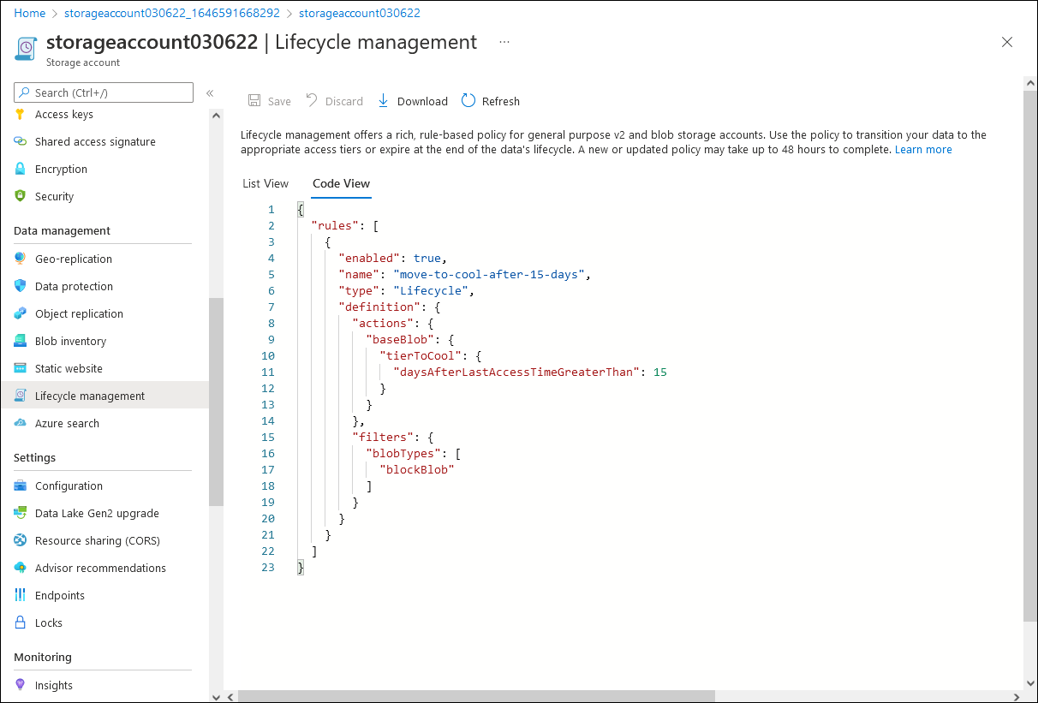Open storageaccount030622_1646591668292 breadcrumb

tap(172, 14)
